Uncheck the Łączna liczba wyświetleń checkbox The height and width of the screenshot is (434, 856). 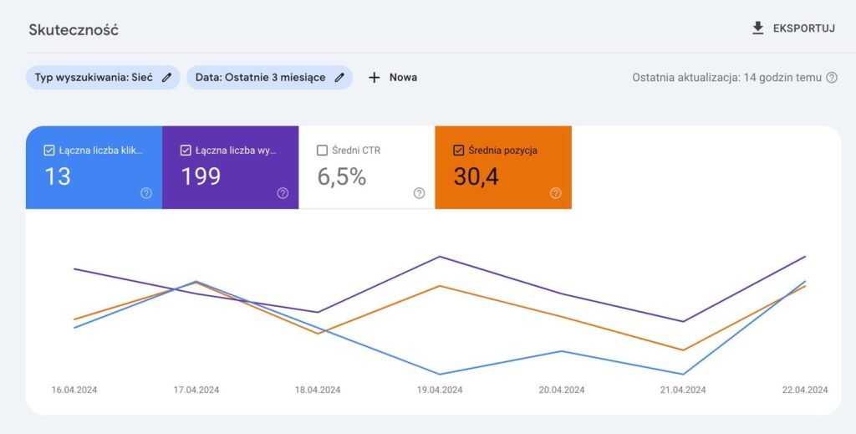(x=186, y=151)
